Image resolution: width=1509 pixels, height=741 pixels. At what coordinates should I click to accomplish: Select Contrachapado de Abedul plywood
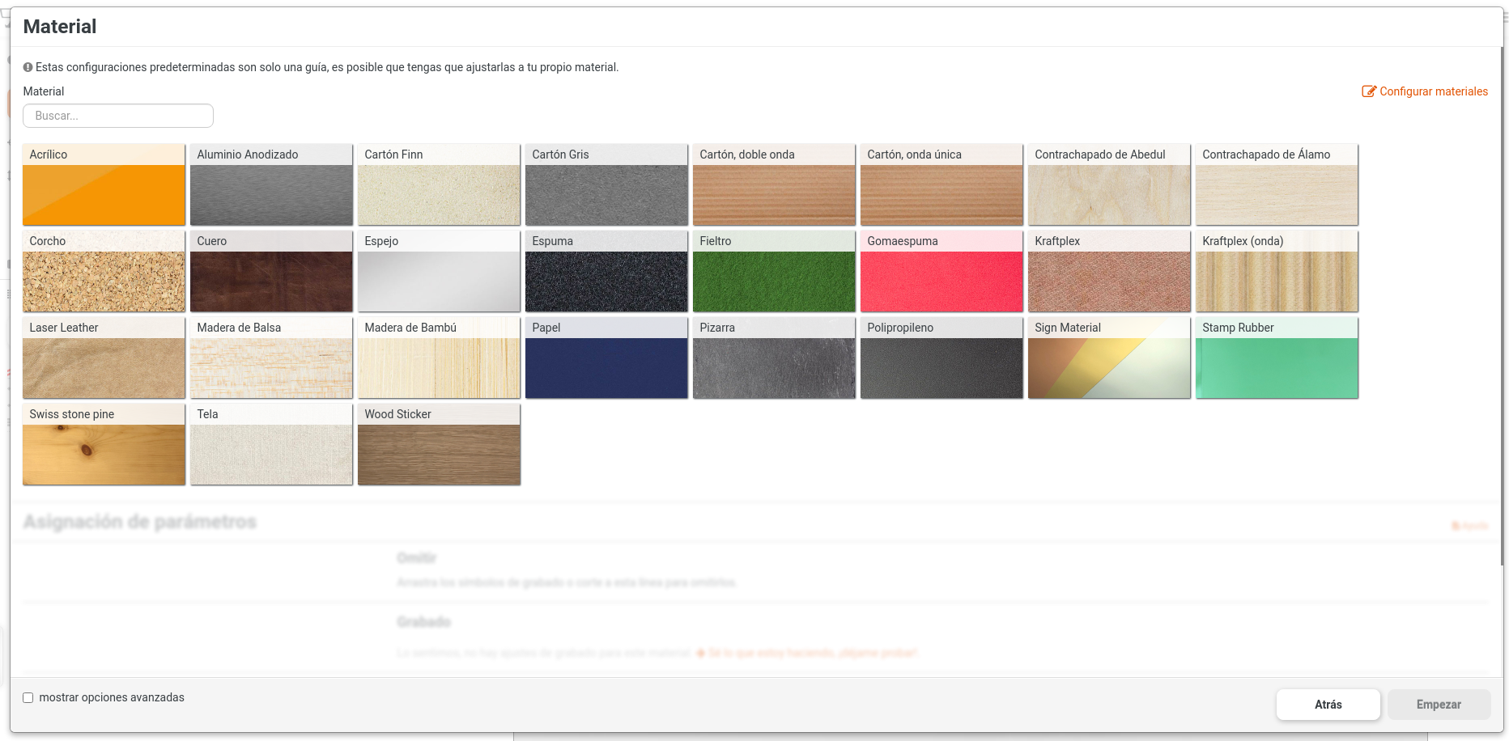point(1109,185)
